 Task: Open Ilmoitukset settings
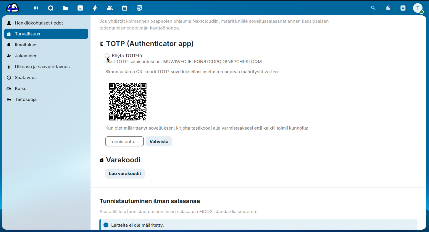tap(46, 45)
